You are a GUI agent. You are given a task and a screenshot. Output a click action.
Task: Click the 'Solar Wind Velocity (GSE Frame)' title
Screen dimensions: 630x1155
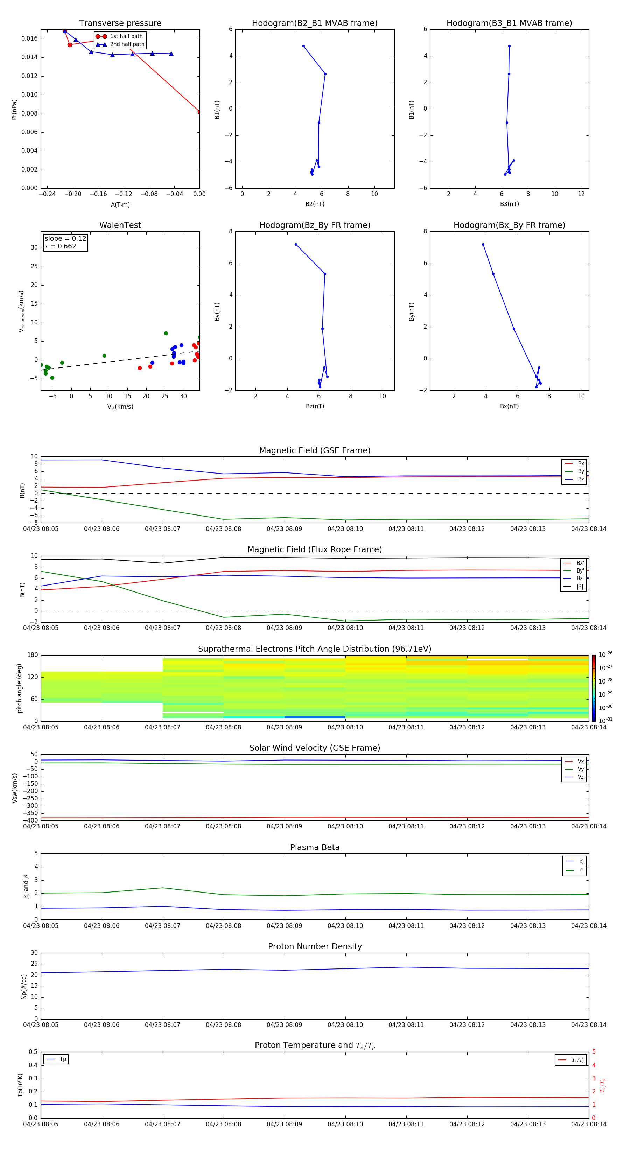[x=315, y=748]
